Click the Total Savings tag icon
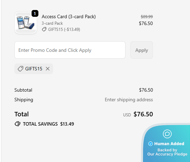Screen dimensions: 190x162 point(17,124)
